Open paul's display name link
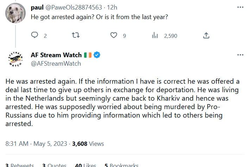The width and height of the screenshot is (247, 167). coord(37,7)
